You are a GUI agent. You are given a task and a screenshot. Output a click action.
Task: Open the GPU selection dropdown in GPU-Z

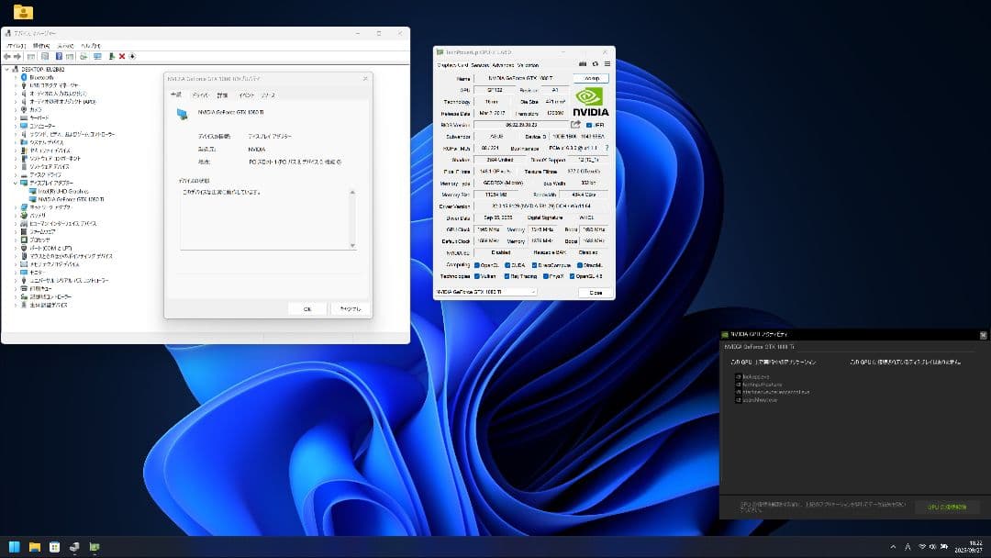click(x=533, y=292)
